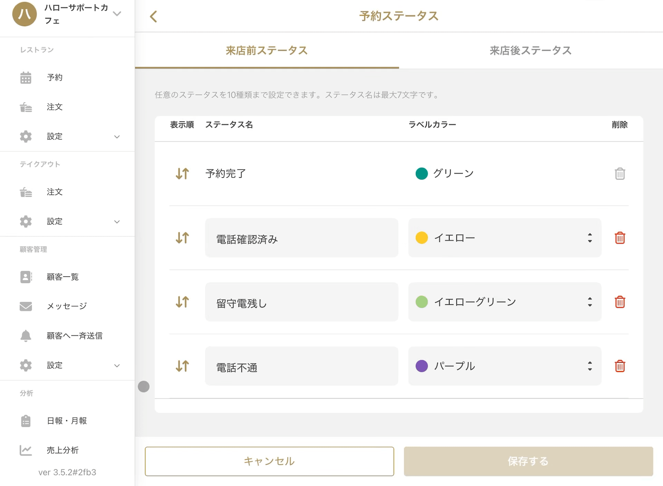Image resolution: width=663 pixels, height=486 pixels.
Task: Open メッセージ in the sidebar
Action: point(66,306)
